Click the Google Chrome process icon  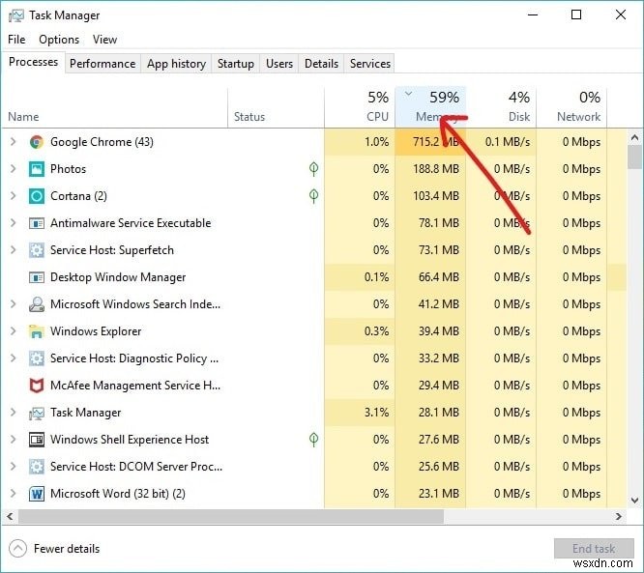(x=37, y=142)
